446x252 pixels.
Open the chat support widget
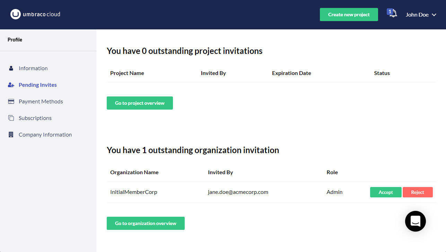click(x=416, y=221)
